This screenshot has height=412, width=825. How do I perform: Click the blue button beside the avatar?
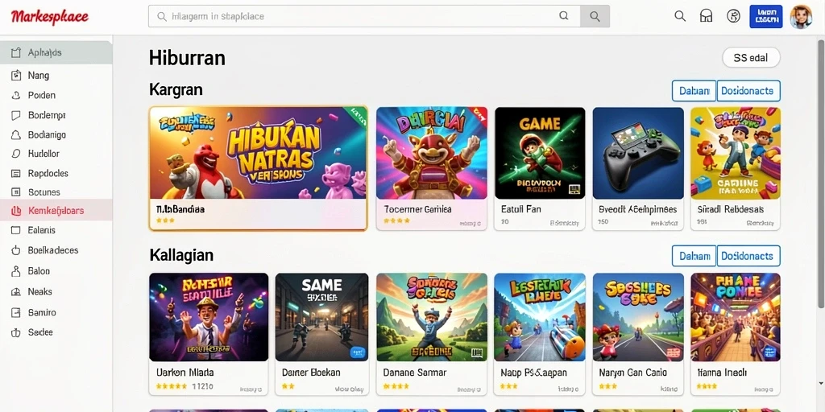(765, 16)
